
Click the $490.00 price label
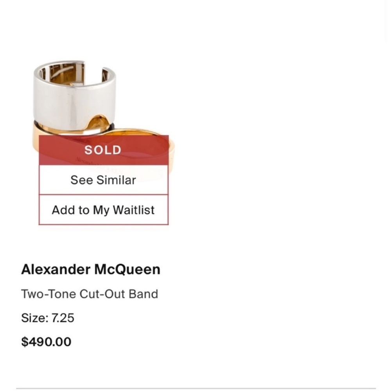tap(47, 341)
